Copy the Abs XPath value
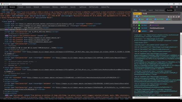Screen dimensions: 182x102 click(x=134, y=28)
